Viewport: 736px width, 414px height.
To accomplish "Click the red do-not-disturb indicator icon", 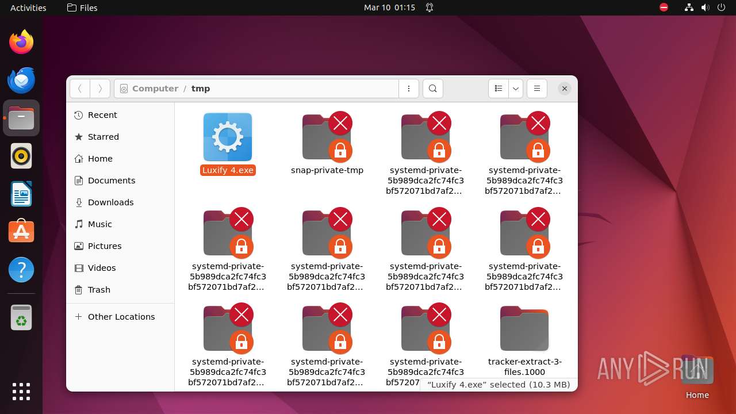I will point(664,7).
